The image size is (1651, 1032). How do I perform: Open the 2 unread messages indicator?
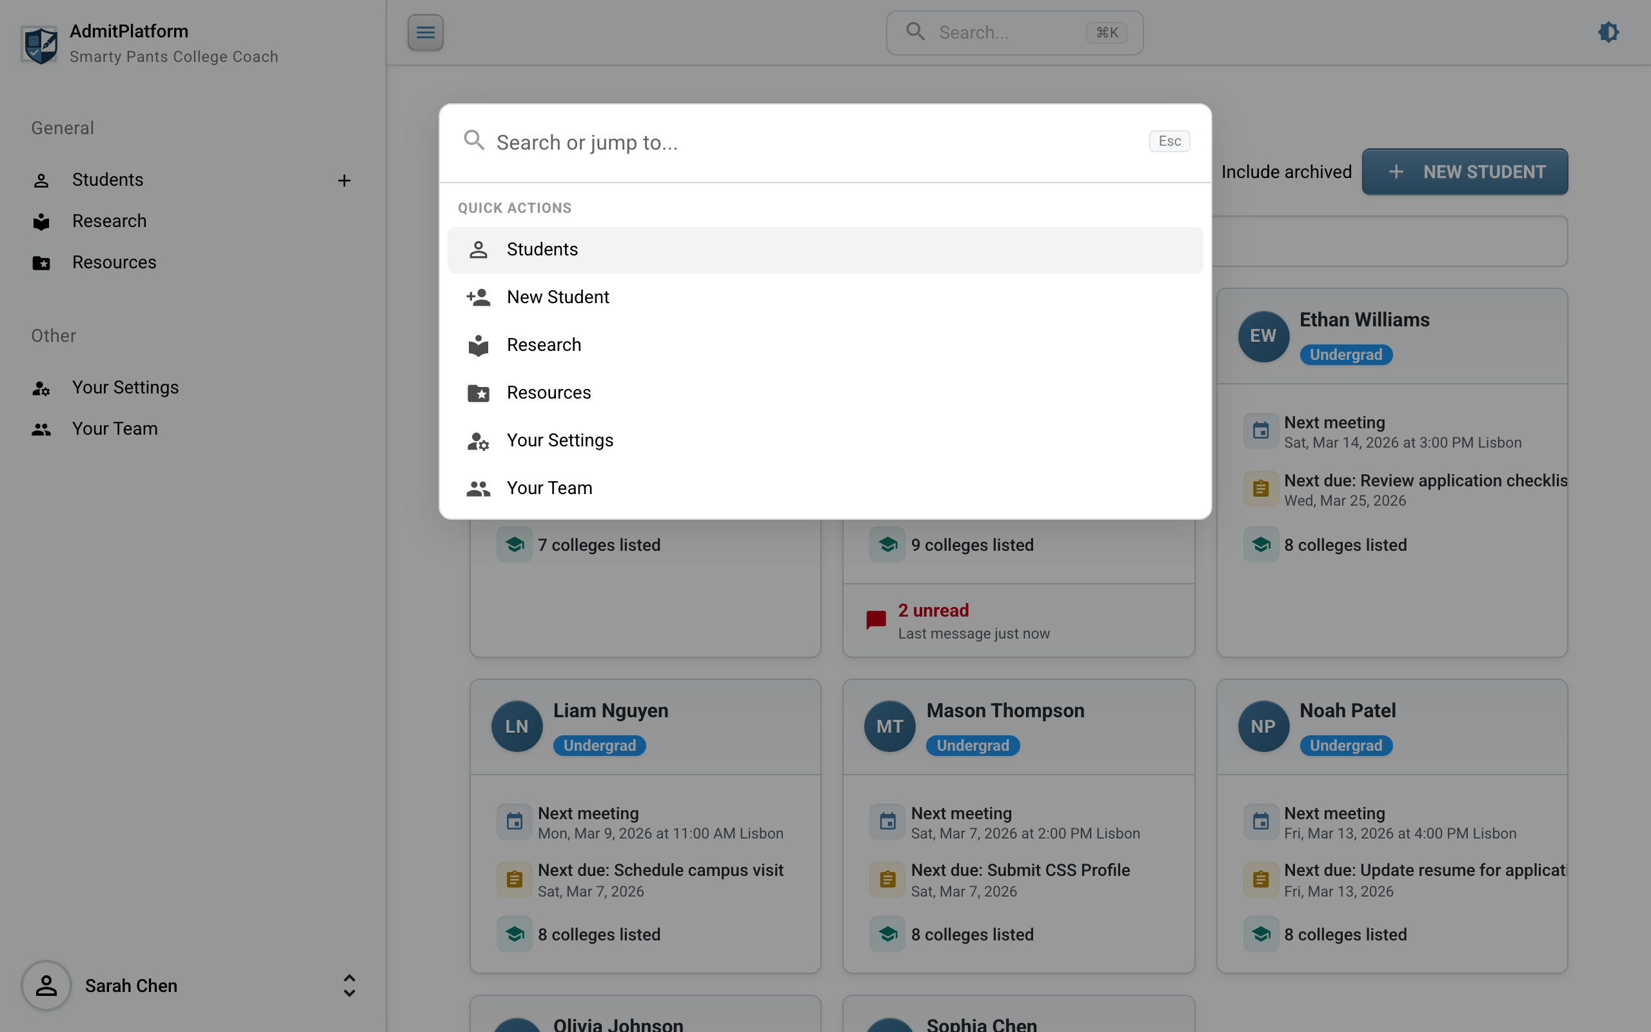click(x=933, y=611)
